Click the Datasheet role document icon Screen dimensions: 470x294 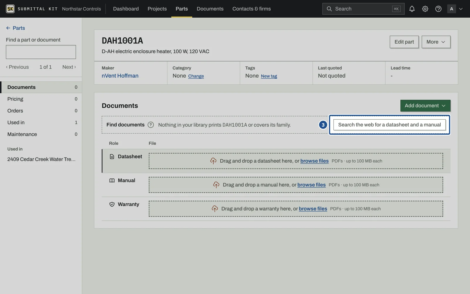[112, 157]
